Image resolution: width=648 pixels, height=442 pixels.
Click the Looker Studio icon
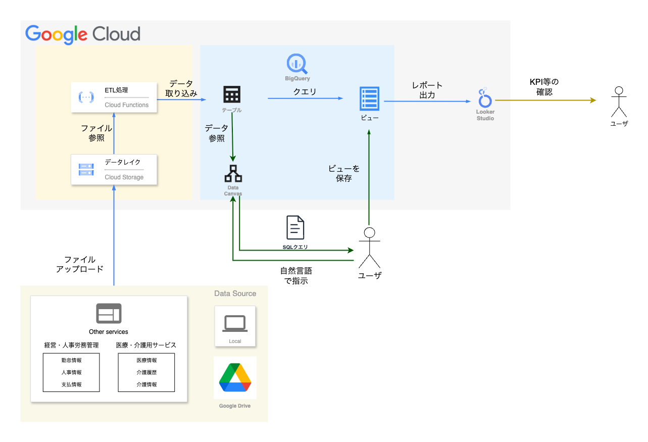coord(485,97)
